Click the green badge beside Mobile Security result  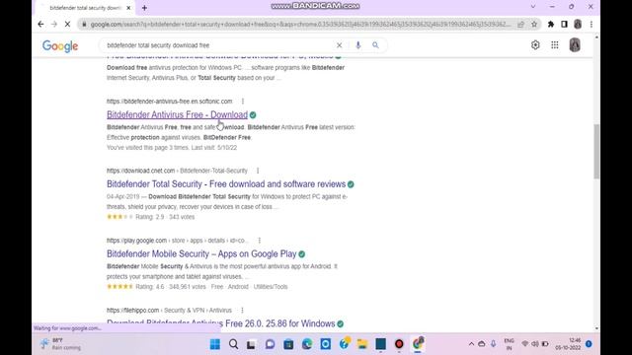click(x=302, y=254)
